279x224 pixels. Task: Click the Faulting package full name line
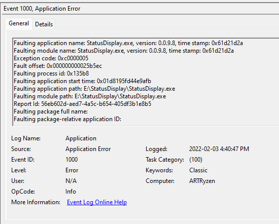coord(51,111)
